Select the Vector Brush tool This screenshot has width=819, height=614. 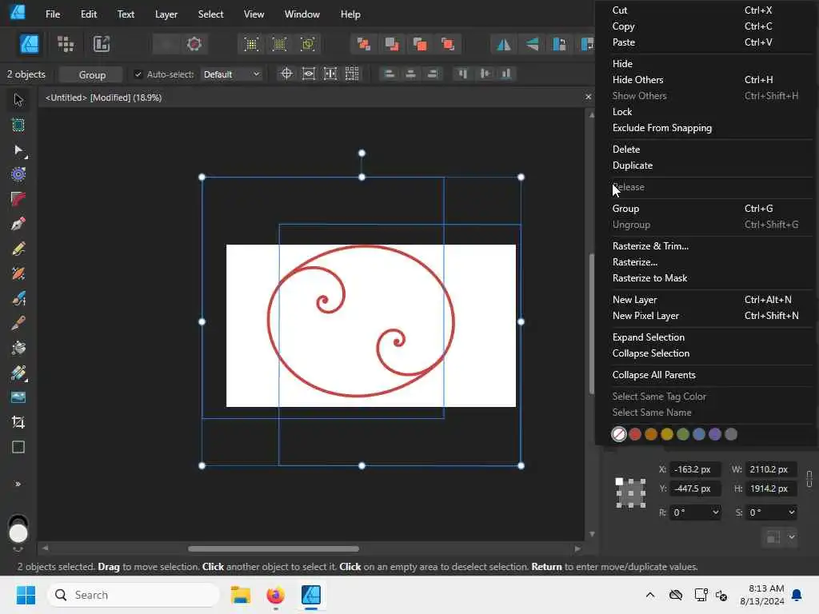tap(18, 273)
